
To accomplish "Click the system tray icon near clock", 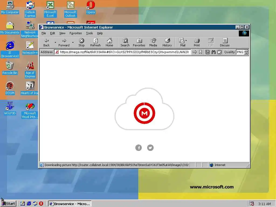I will 251,204.
